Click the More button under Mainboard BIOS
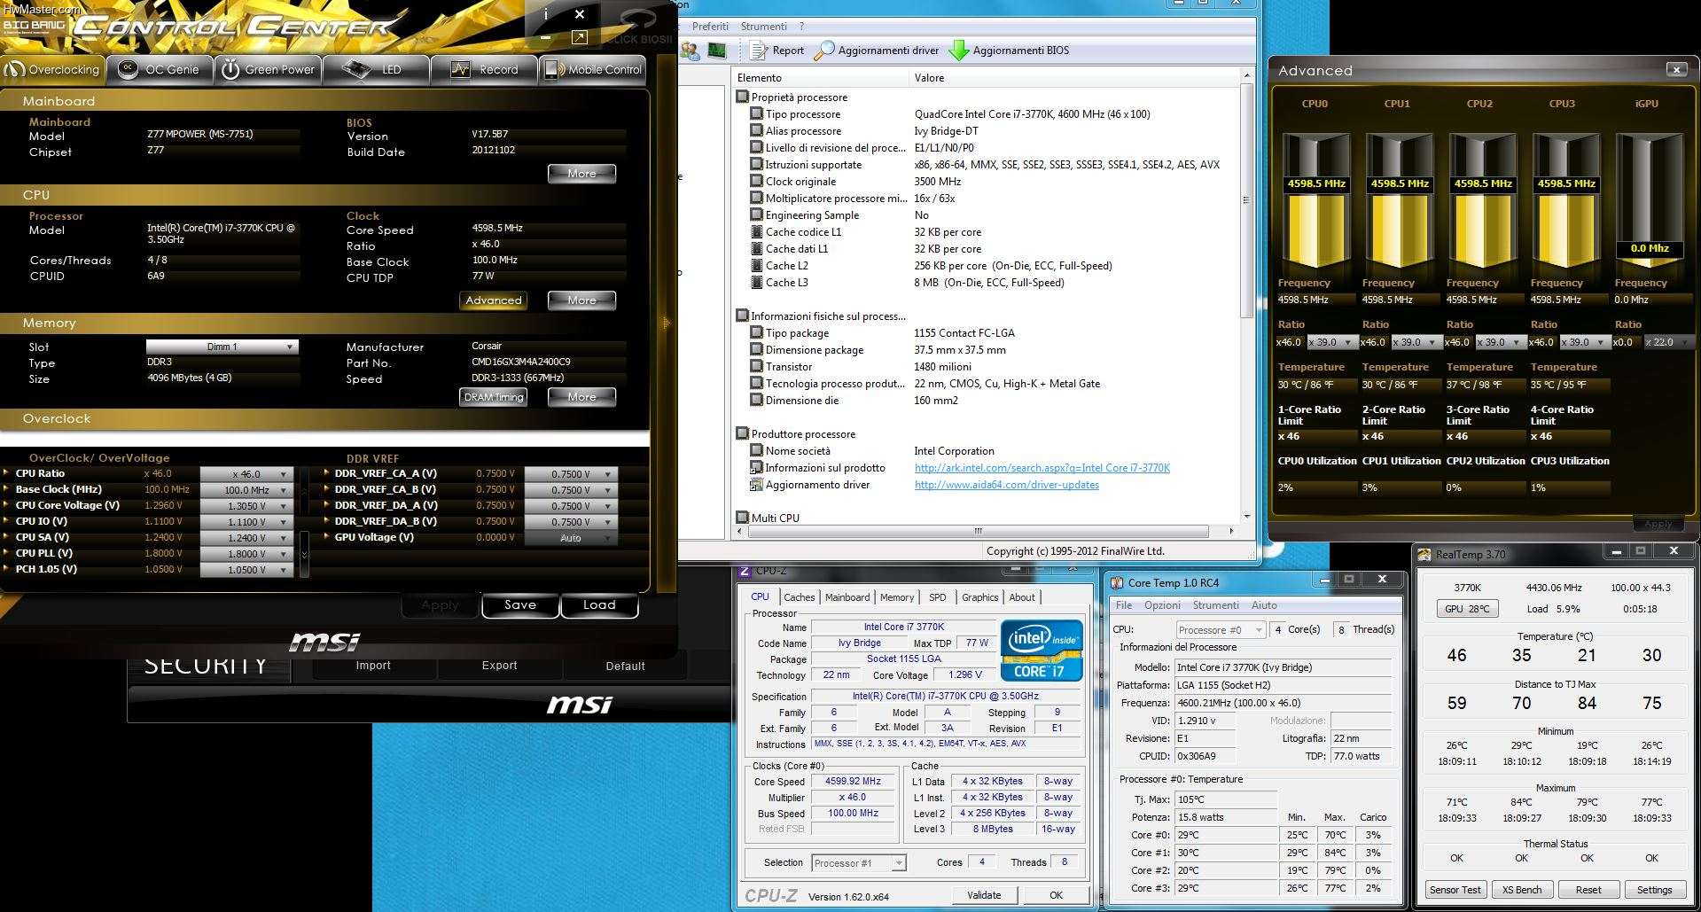Screen dimensions: 1701x912 click(581, 174)
